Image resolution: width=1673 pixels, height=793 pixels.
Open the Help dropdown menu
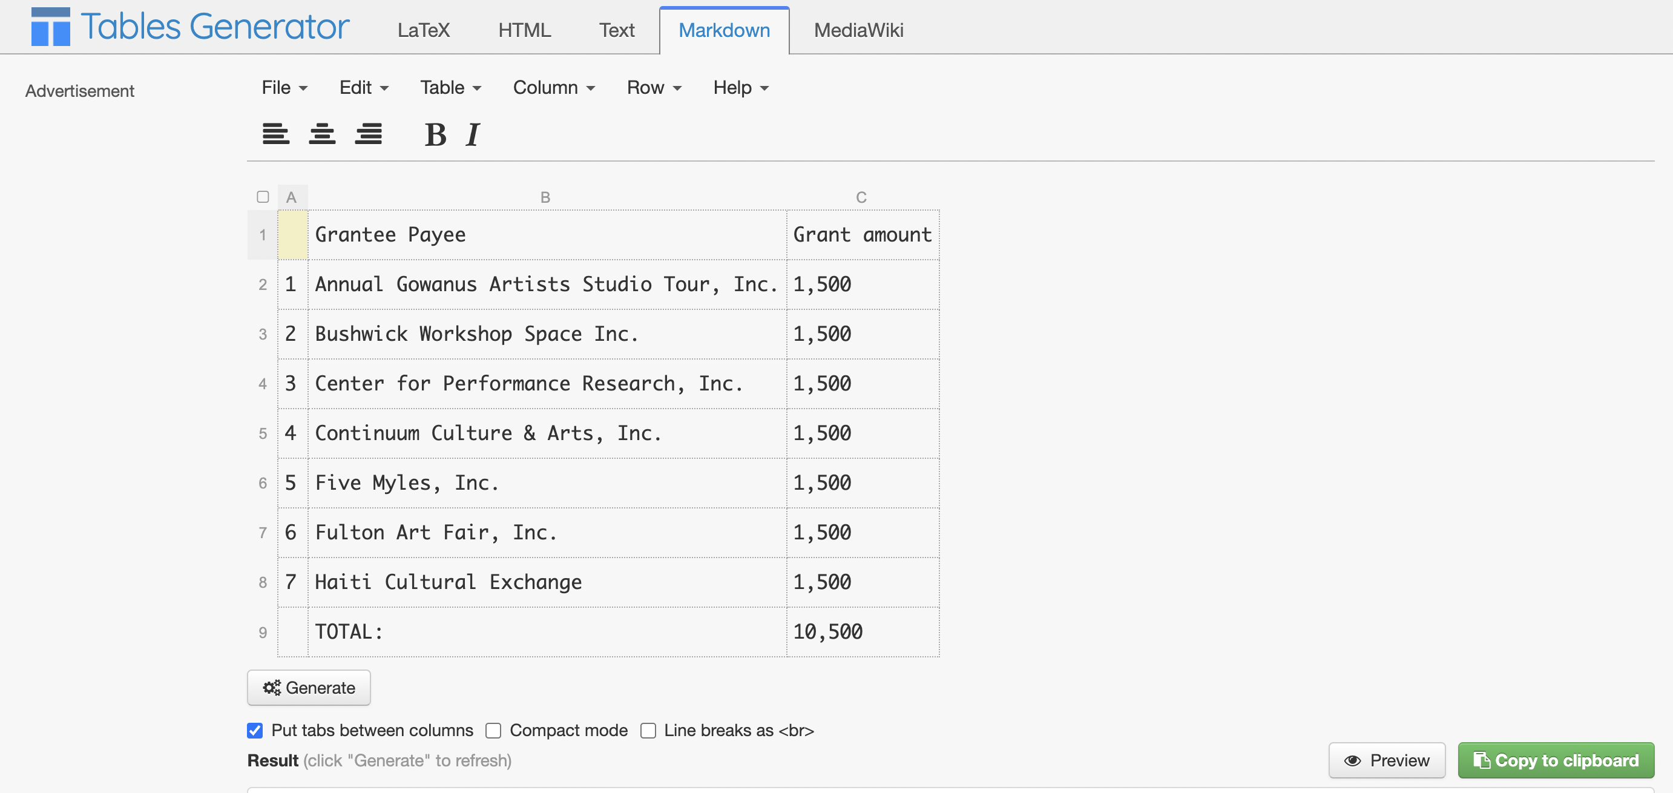click(741, 88)
